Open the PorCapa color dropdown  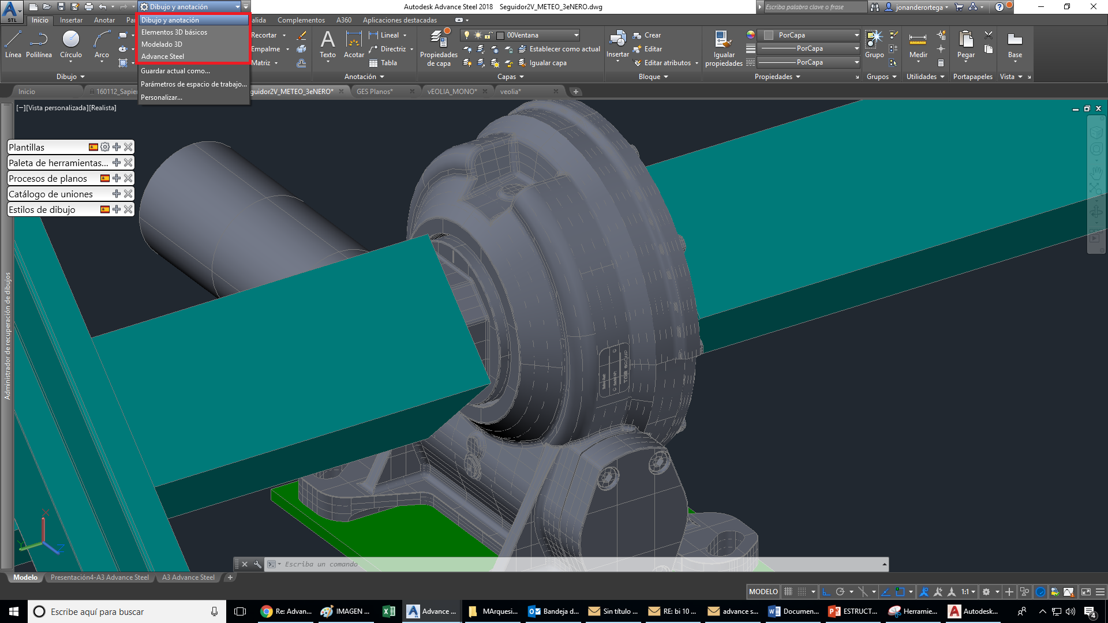(856, 35)
